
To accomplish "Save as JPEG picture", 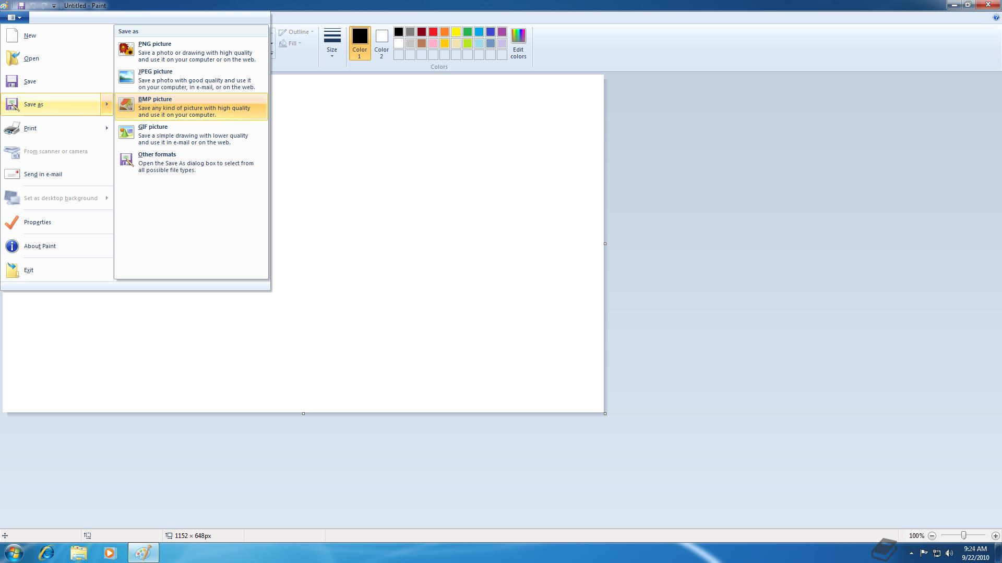I will coord(191,79).
